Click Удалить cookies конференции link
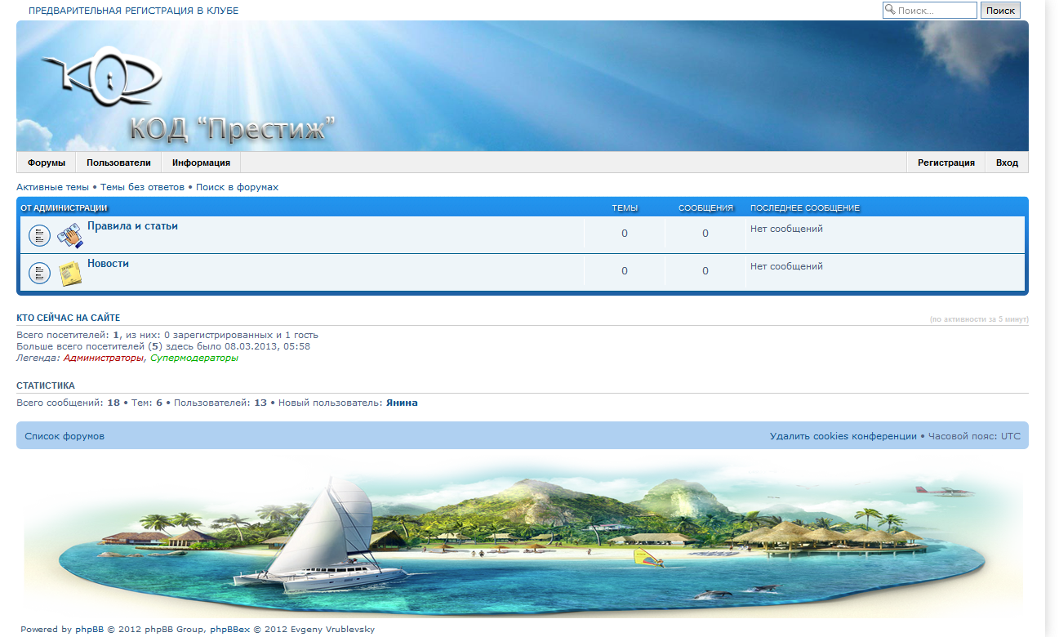 coord(843,436)
